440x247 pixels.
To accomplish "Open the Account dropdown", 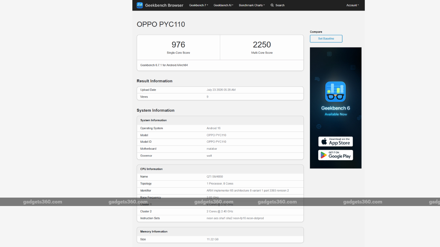I will pyautogui.click(x=352, y=5).
